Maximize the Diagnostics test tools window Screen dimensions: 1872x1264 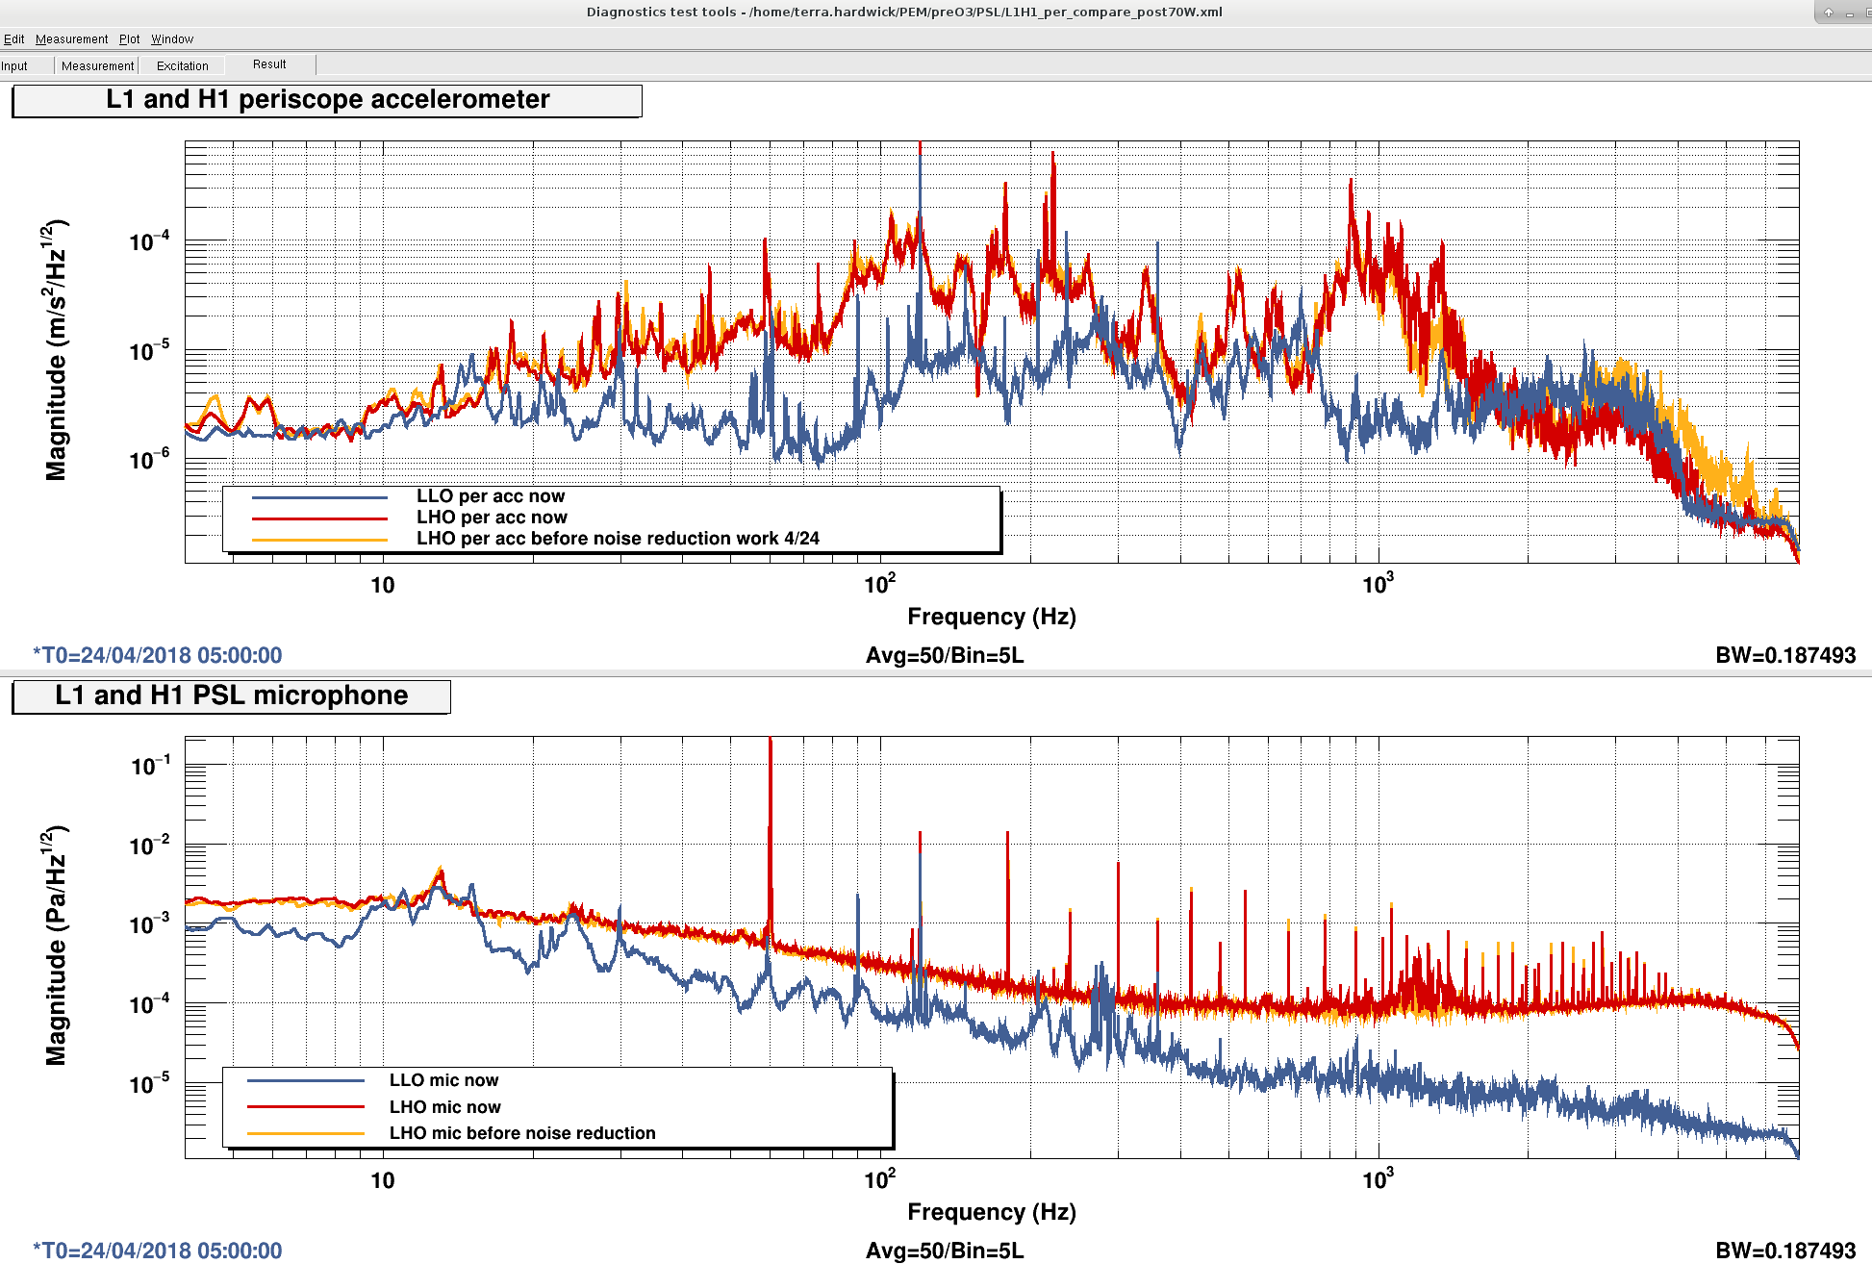coord(1866,13)
